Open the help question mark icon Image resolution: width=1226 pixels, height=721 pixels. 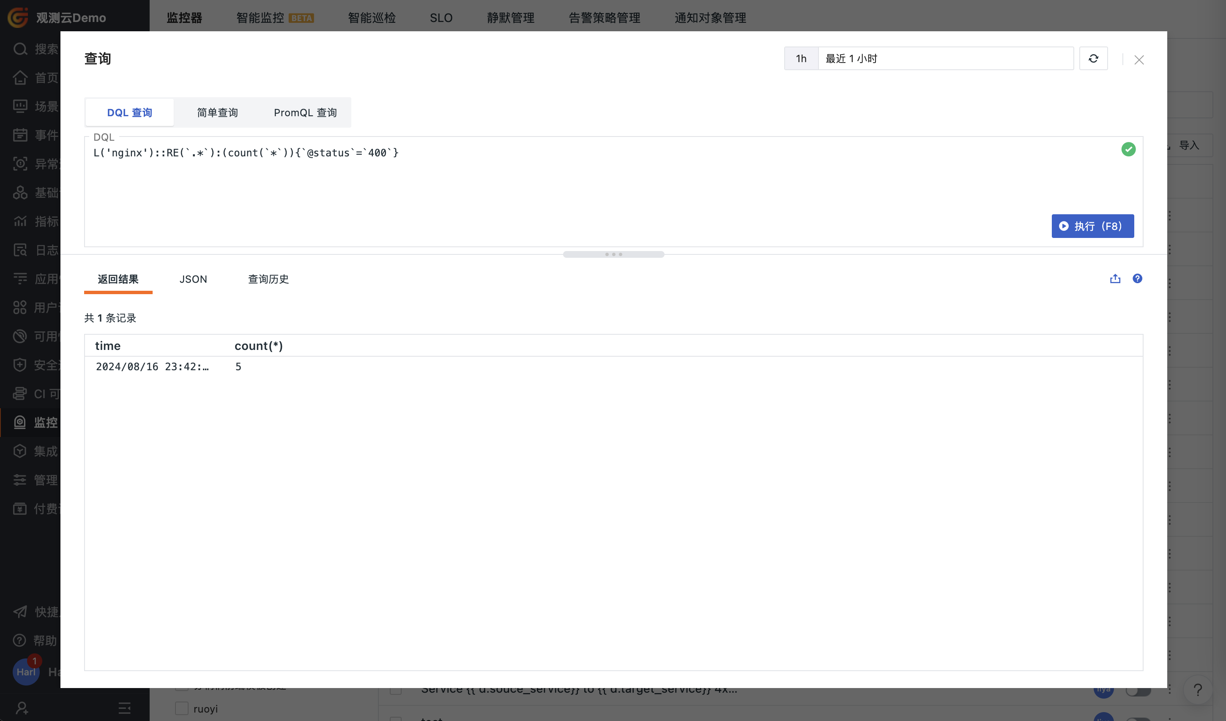1138,278
